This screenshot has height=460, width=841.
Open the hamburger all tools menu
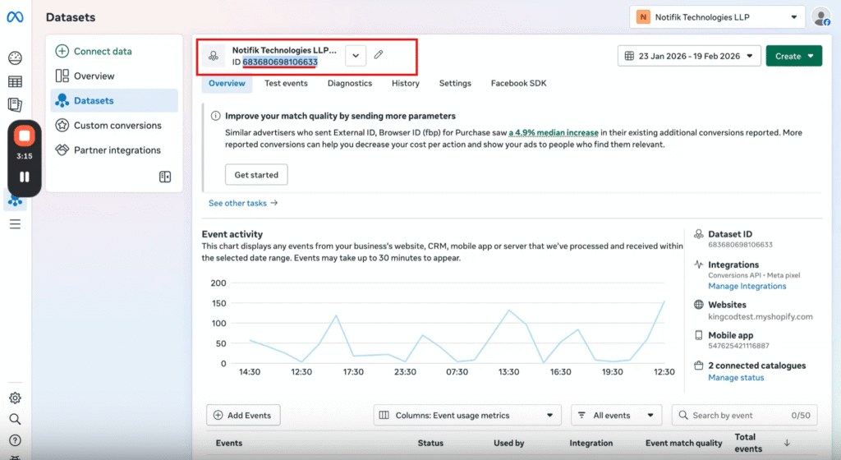pos(15,223)
